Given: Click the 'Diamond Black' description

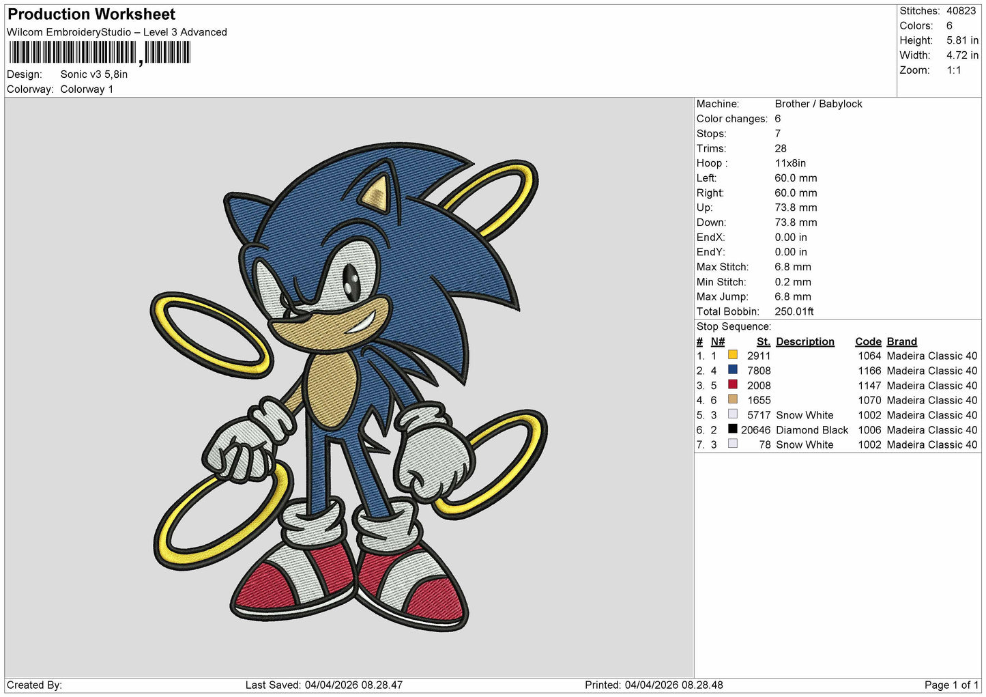Looking at the screenshot, I should pyautogui.click(x=812, y=430).
